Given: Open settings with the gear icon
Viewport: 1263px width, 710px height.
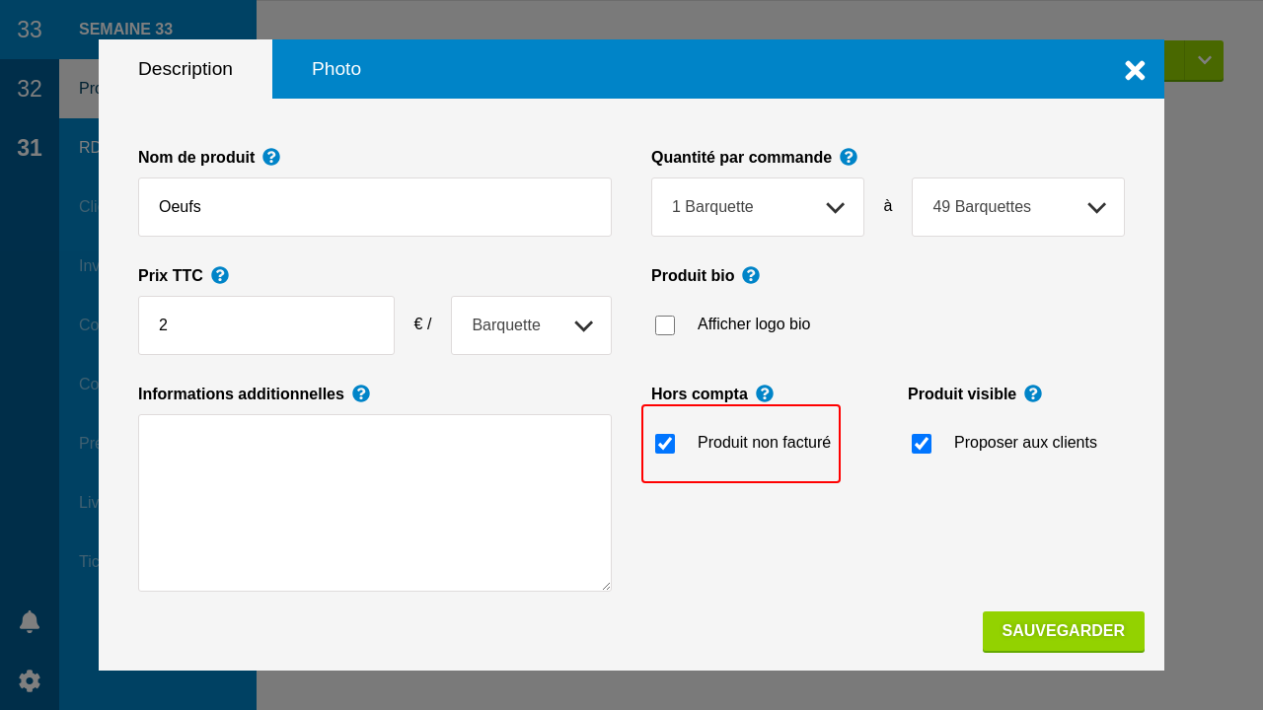Looking at the screenshot, I should point(30,680).
